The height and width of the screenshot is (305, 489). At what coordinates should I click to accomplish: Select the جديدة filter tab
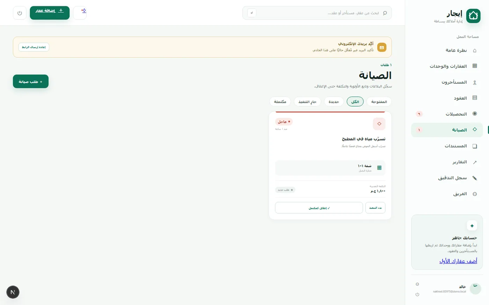pos(334,102)
